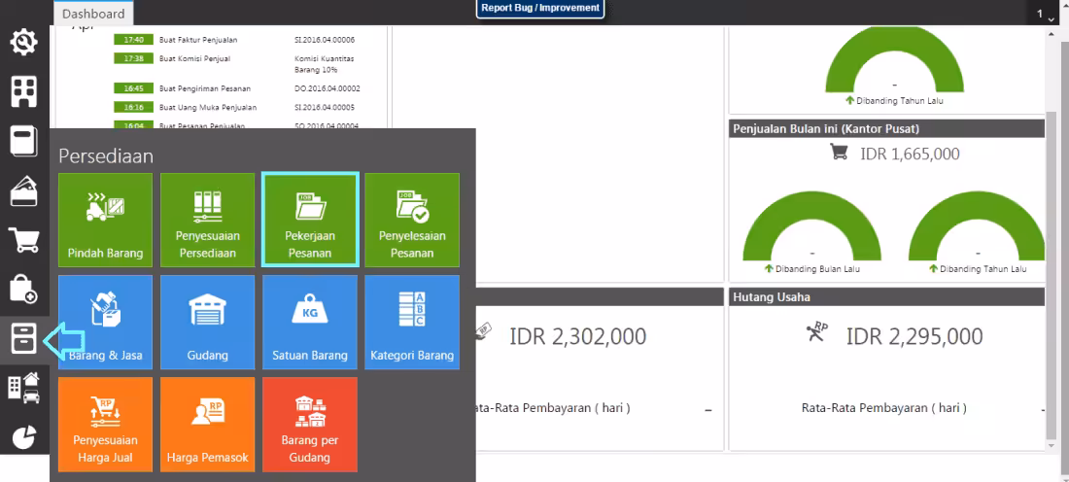Open the Satuan Barang tile

pyautogui.click(x=309, y=322)
